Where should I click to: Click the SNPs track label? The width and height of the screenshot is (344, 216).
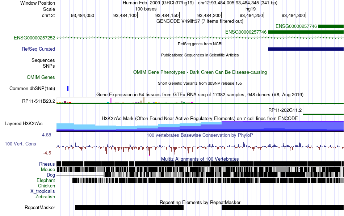49,66
